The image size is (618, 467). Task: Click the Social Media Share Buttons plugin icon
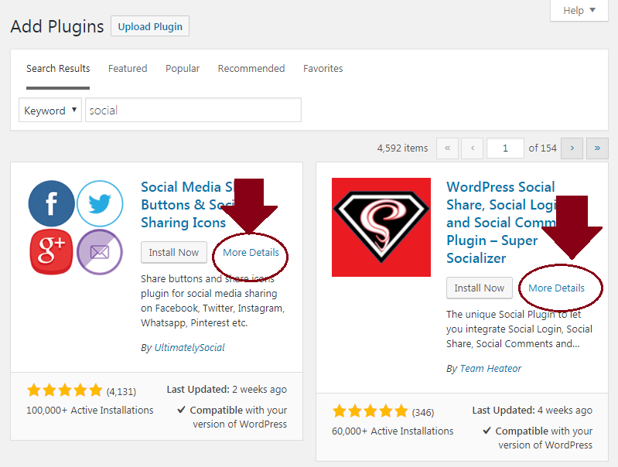pos(76,227)
